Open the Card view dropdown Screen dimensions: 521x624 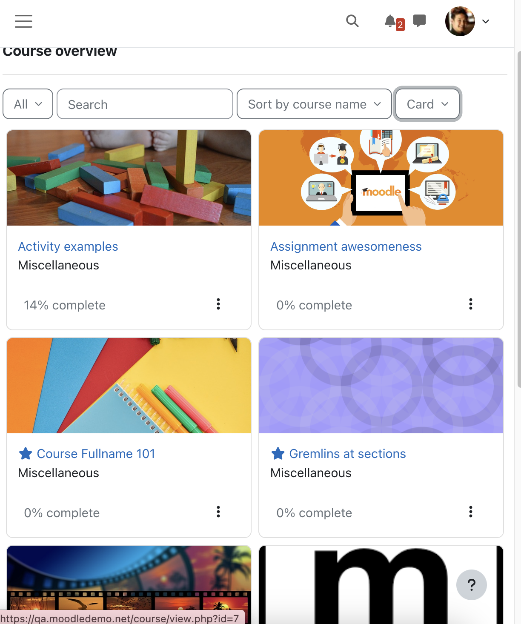coord(428,104)
